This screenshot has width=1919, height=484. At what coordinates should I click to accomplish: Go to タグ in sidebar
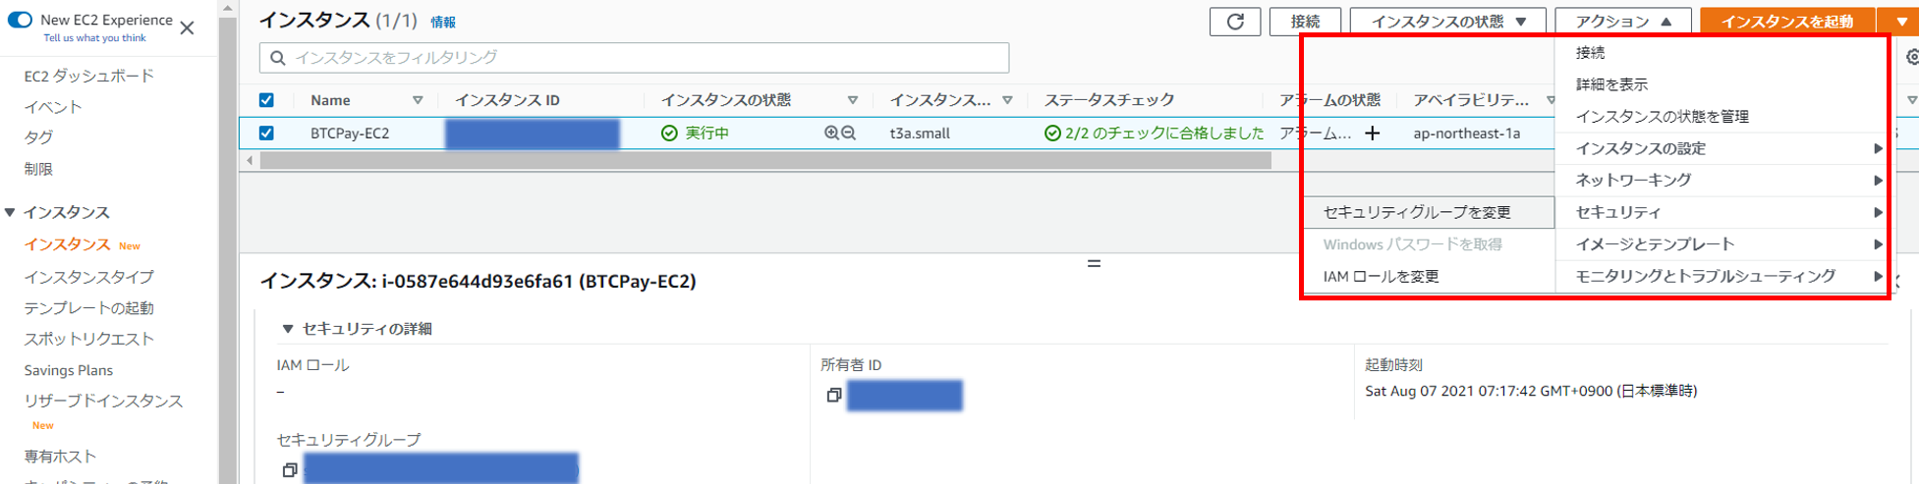38,137
